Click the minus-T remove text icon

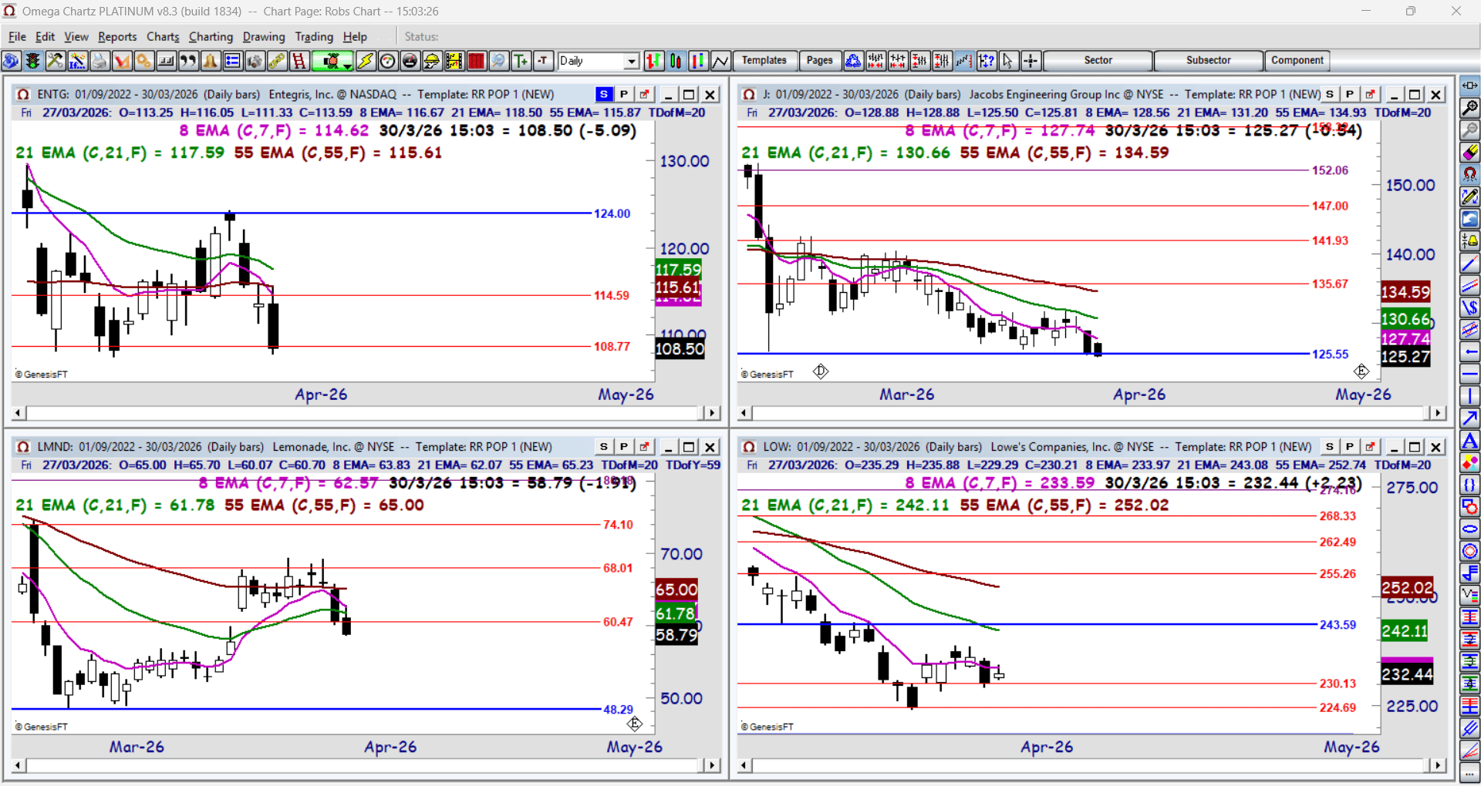544,61
